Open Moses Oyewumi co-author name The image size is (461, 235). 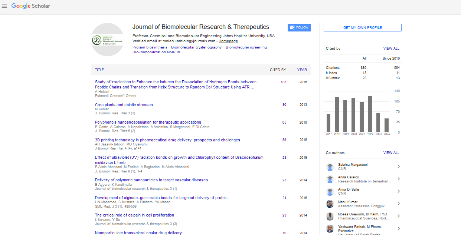click(362, 214)
